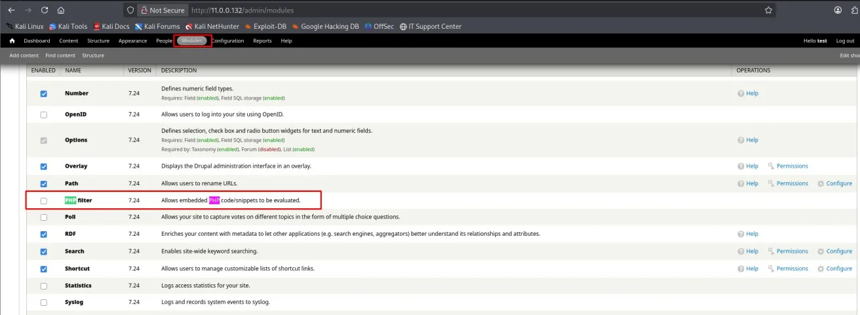Image resolution: width=860 pixels, height=315 pixels.
Task: Enable the Syslog module checkbox
Action: pos(44,303)
